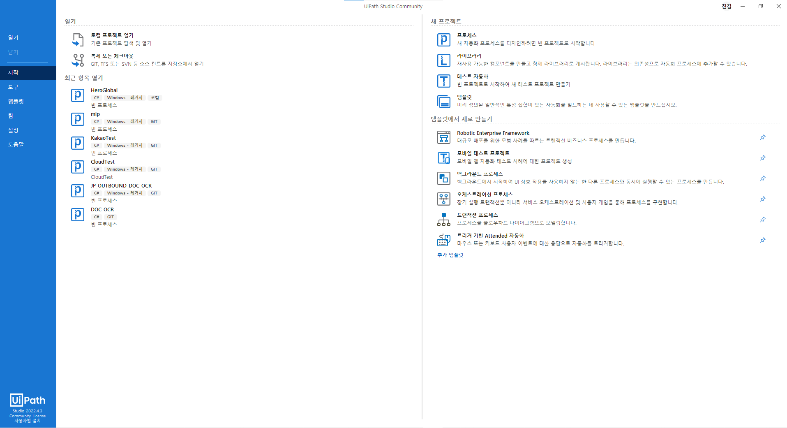Screen dimensions: 787x428
Task: Click the 라이브러리 project icon
Action: 444,60
